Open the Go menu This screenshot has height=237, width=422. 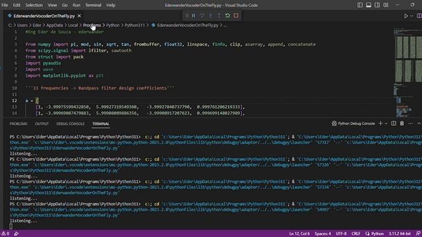[65, 5]
